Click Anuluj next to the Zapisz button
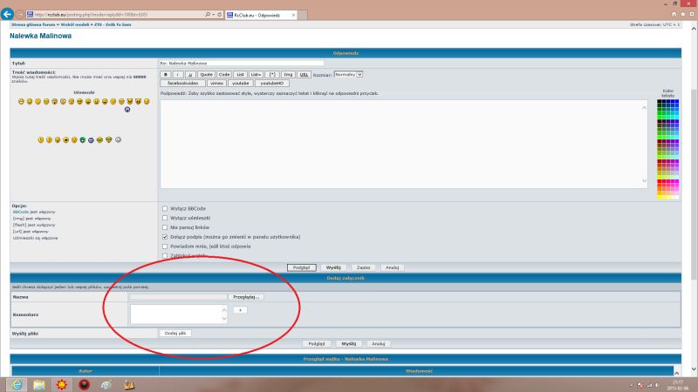 pyautogui.click(x=392, y=267)
